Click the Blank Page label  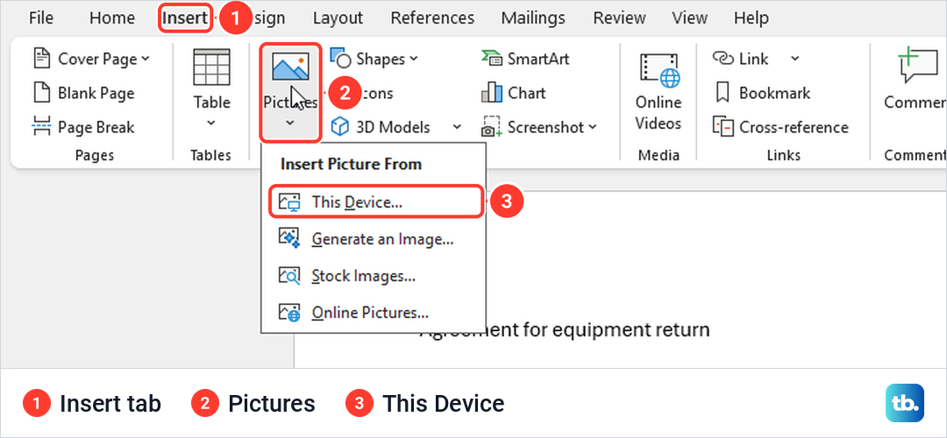pos(96,93)
